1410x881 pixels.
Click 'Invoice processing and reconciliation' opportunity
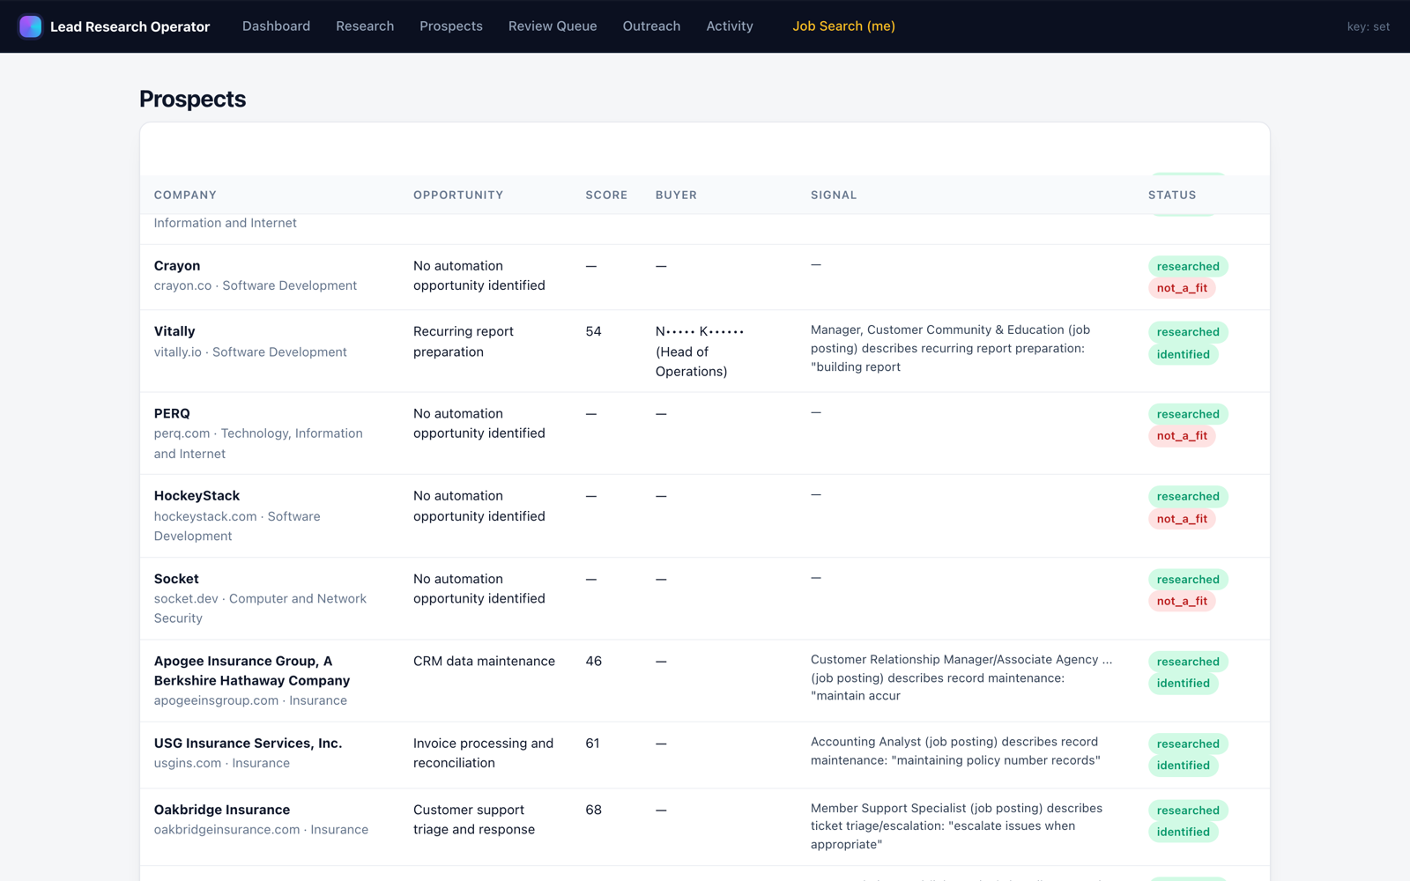(x=483, y=753)
